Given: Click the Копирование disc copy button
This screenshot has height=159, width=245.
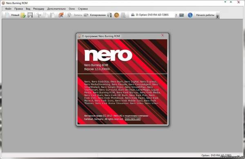Looking at the screenshot, I should [x=95, y=15].
